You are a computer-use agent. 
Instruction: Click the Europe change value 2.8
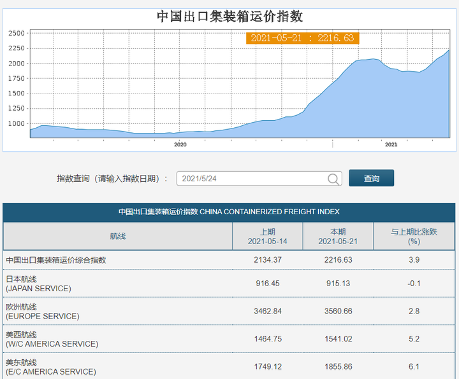coord(414,311)
